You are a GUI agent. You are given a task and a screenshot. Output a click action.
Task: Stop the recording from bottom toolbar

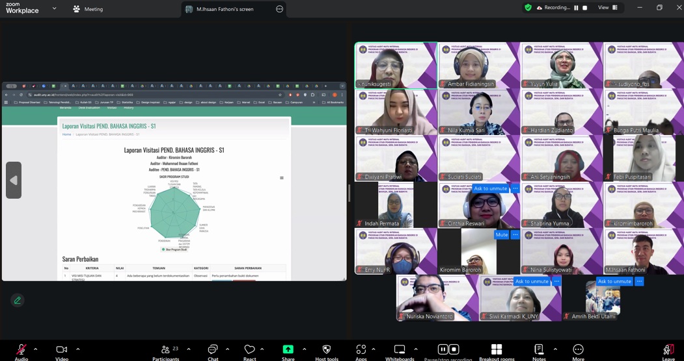454,349
